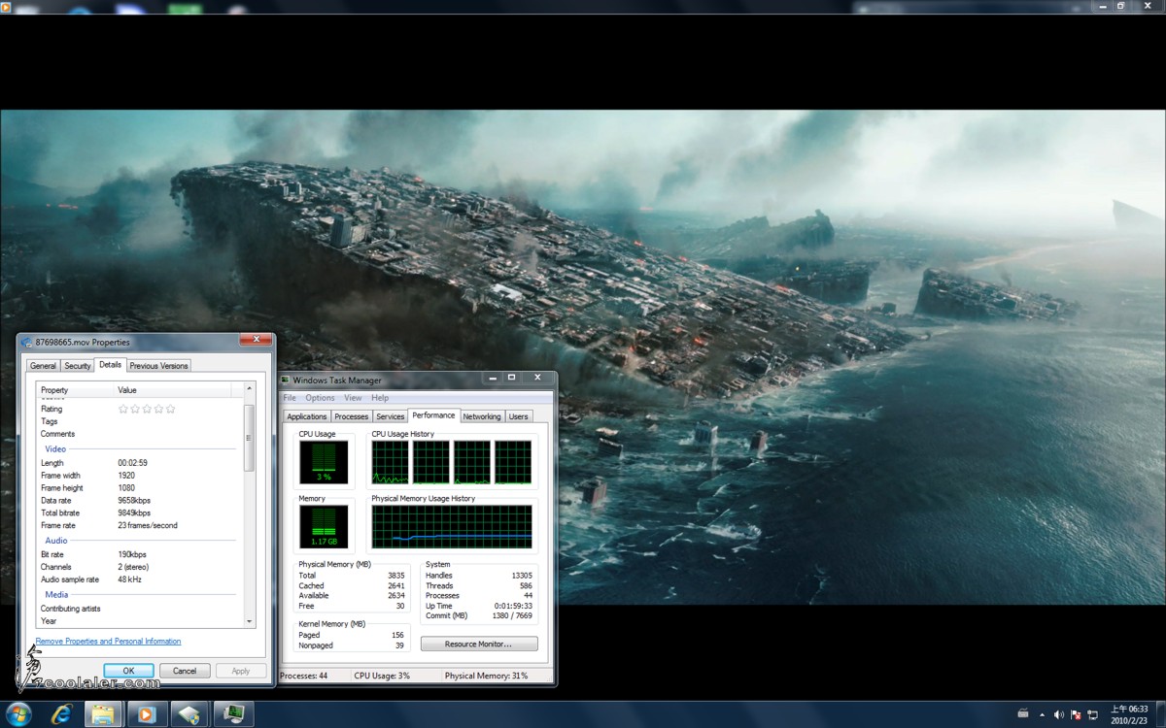Screen dimensions: 1166x728
Task: Click the Channels value 2 (stereo)
Action: (134, 567)
